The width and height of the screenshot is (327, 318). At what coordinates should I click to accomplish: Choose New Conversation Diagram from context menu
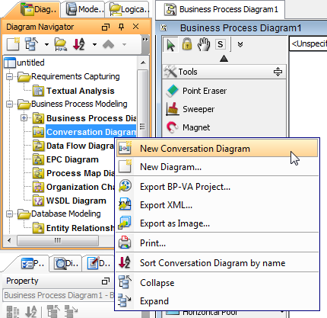point(217,149)
